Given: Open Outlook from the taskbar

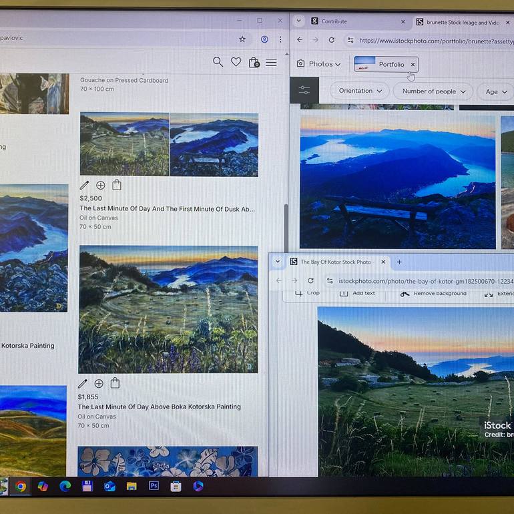Looking at the screenshot, I should pos(109,487).
